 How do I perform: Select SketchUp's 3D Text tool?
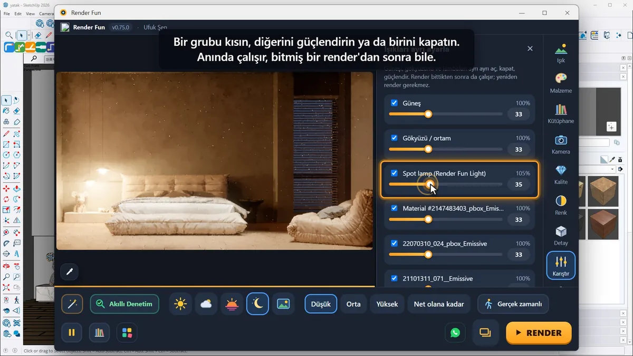pyautogui.click(x=16, y=254)
